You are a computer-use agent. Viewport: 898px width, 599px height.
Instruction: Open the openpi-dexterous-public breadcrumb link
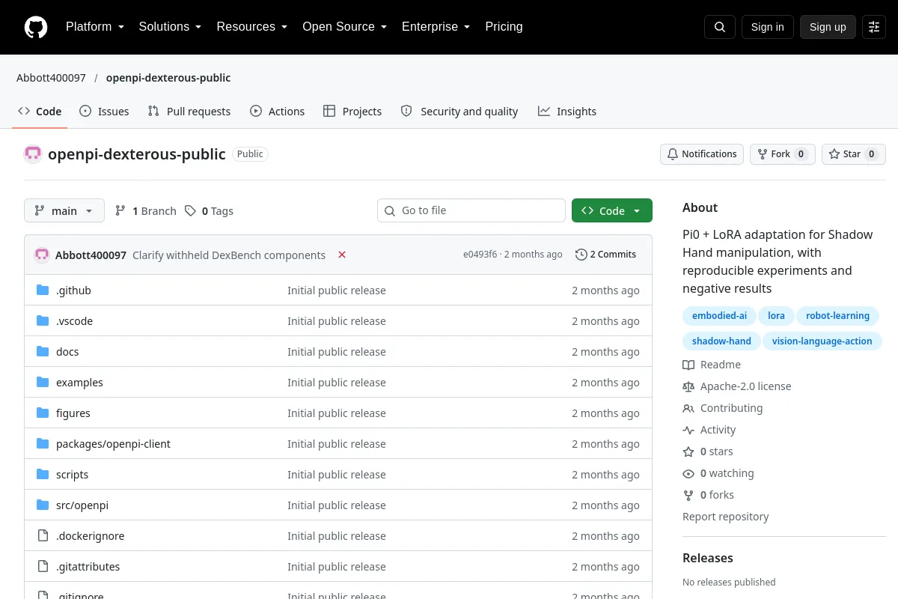pyautogui.click(x=168, y=78)
